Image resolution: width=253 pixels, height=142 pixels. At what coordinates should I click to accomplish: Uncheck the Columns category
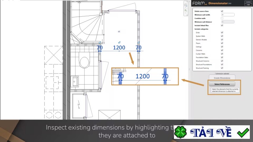(x=222, y=50)
